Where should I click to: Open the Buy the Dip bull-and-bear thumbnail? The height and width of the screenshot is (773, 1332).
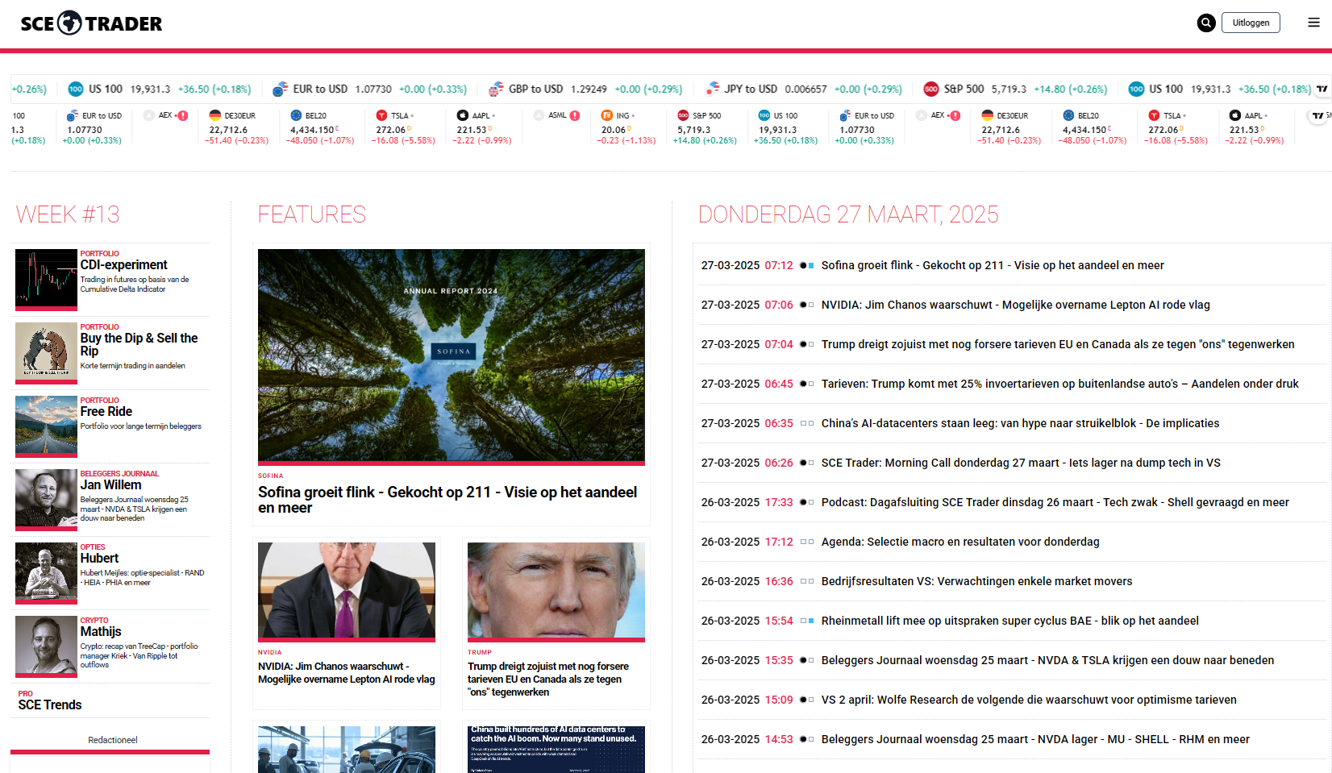pyautogui.click(x=46, y=353)
